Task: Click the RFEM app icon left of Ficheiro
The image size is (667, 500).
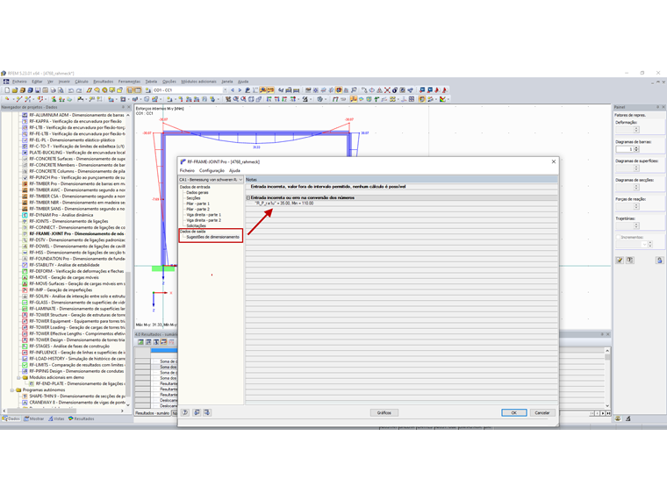Action: pyautogui.click(x=6, y=82)
